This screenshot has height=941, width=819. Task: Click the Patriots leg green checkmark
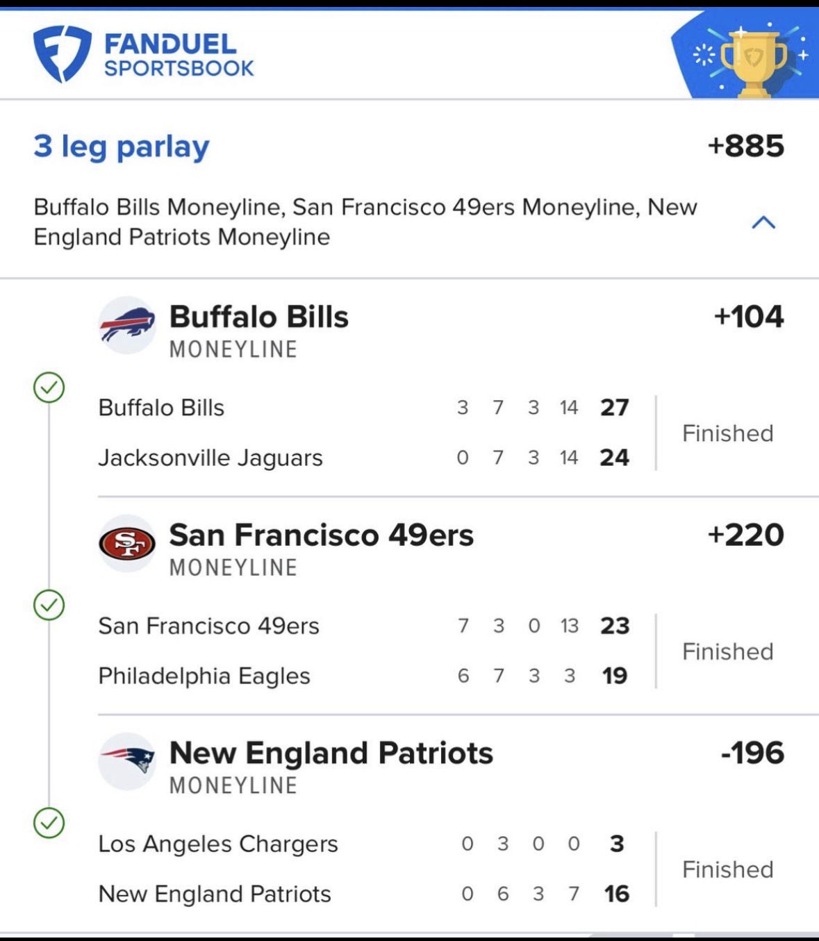[49, 824]
